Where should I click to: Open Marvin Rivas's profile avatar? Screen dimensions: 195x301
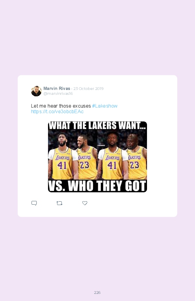coord(36,91)
